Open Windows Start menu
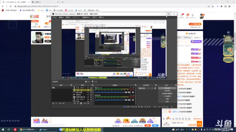 click(x=3, y=130)
